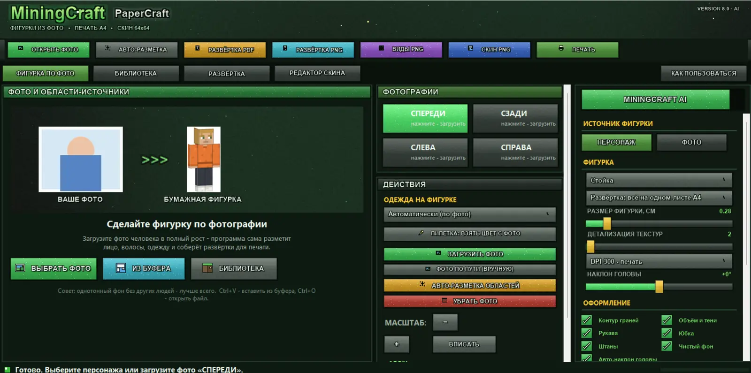Click the document icon on РАЗВЁРТКА PDF
Screen dimensions: 751x373
[x=198, y=48]
